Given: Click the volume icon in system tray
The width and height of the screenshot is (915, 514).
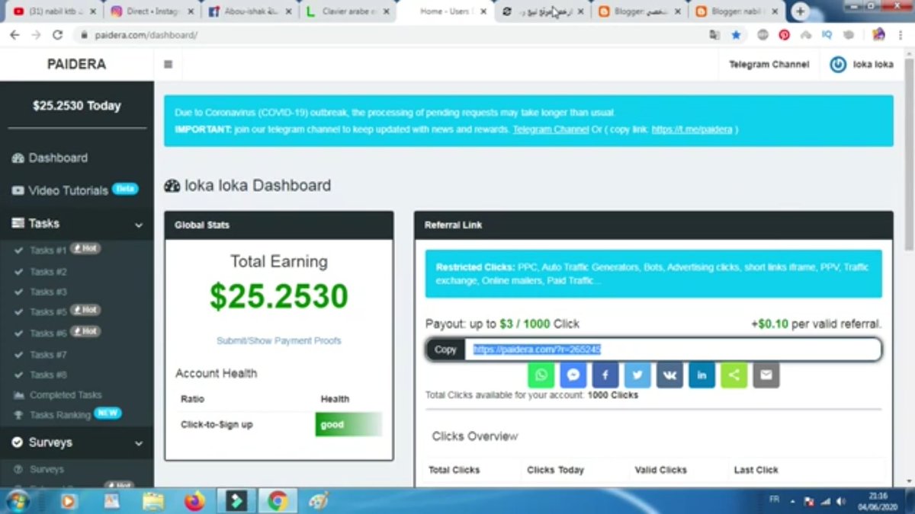Looking at the screenshot, I should [841, 502].
